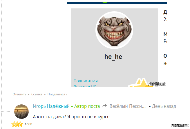
Task: Click Игорь Надёжный's round avatar photo
Action: [21, 112]
